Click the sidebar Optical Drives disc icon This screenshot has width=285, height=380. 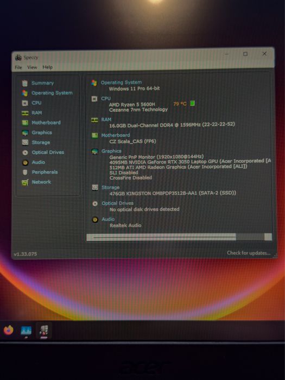pos(25,153)
